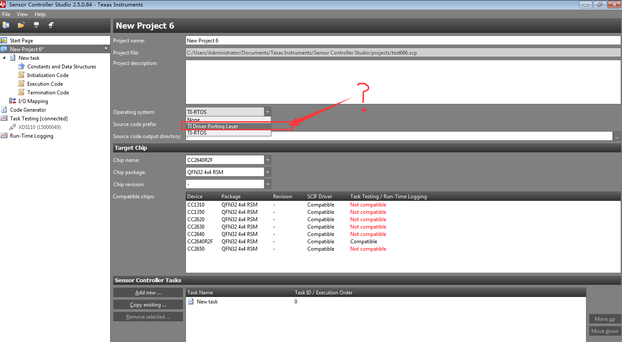
Task: Click the Remove selected button
Action: coord(148,317)
